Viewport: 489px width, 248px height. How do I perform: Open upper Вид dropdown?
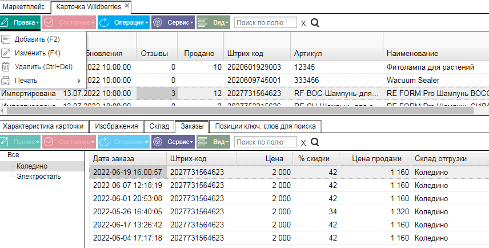[x=213, y=22]
